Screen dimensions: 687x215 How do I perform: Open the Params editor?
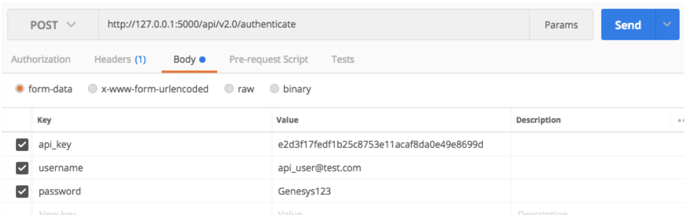(x=561, y=25)
